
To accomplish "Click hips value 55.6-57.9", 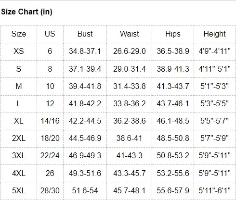I will (x=173, y=190).
